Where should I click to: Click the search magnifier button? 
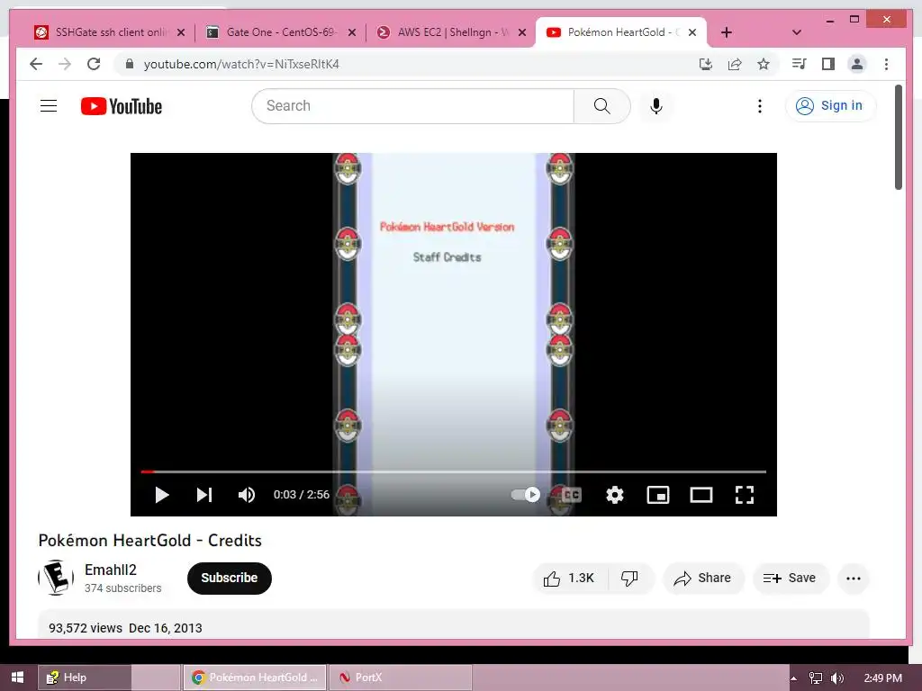pyautogui.click(x=601, y=106)
